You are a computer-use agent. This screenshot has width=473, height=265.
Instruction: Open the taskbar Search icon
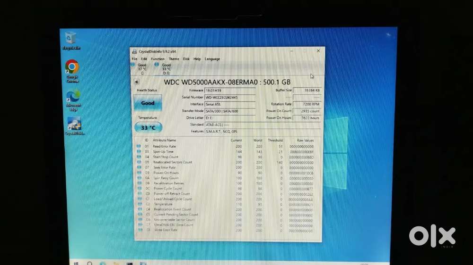(89, 264)
